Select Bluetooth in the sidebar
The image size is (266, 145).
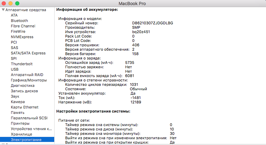click(x=19, y=21)
